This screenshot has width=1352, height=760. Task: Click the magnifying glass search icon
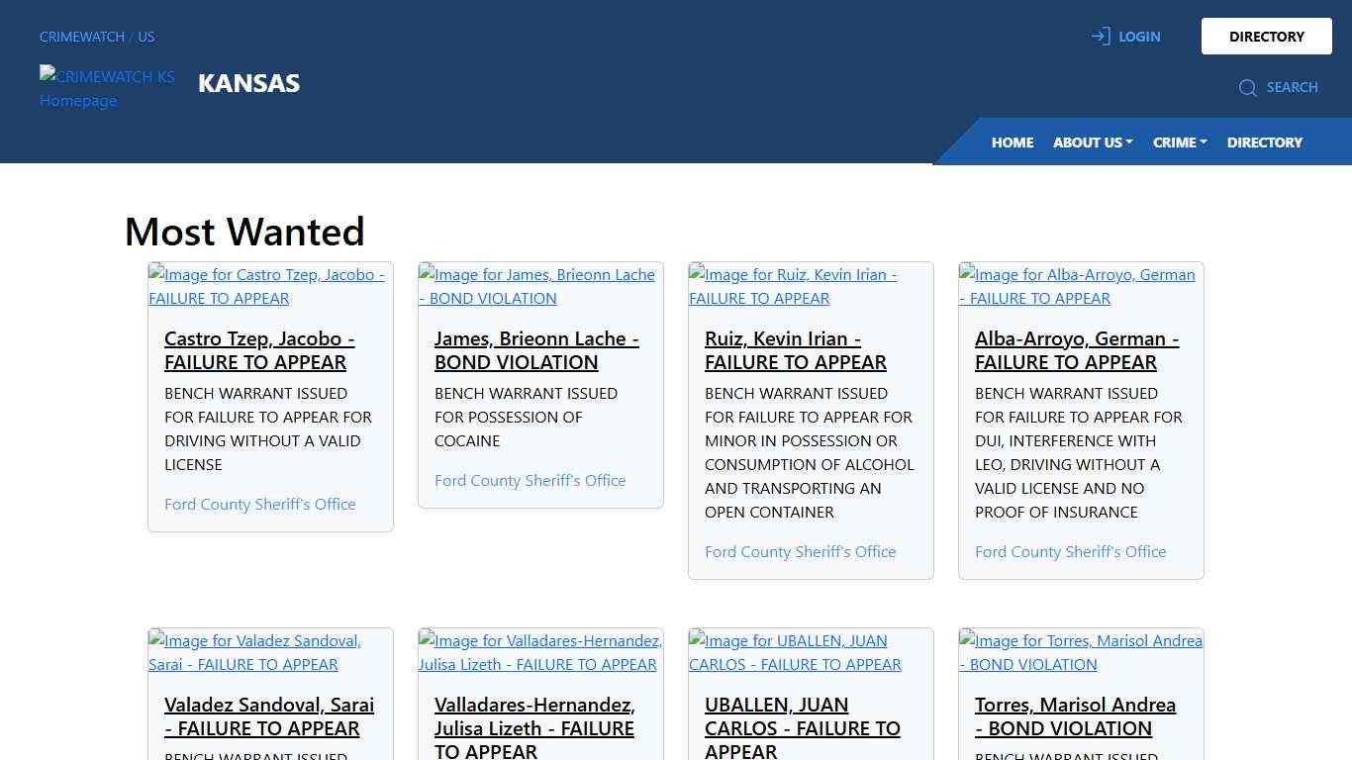1247,88
